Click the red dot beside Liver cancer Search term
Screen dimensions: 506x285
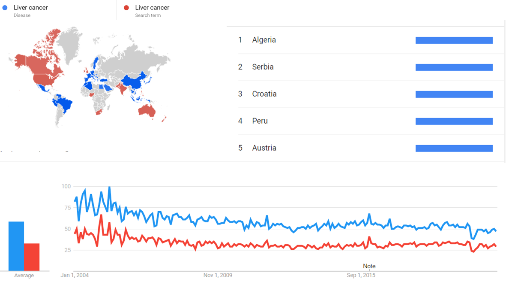tap(126, 8)
